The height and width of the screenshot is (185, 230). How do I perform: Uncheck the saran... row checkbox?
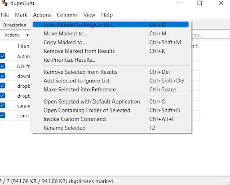(x=2, y=105)
